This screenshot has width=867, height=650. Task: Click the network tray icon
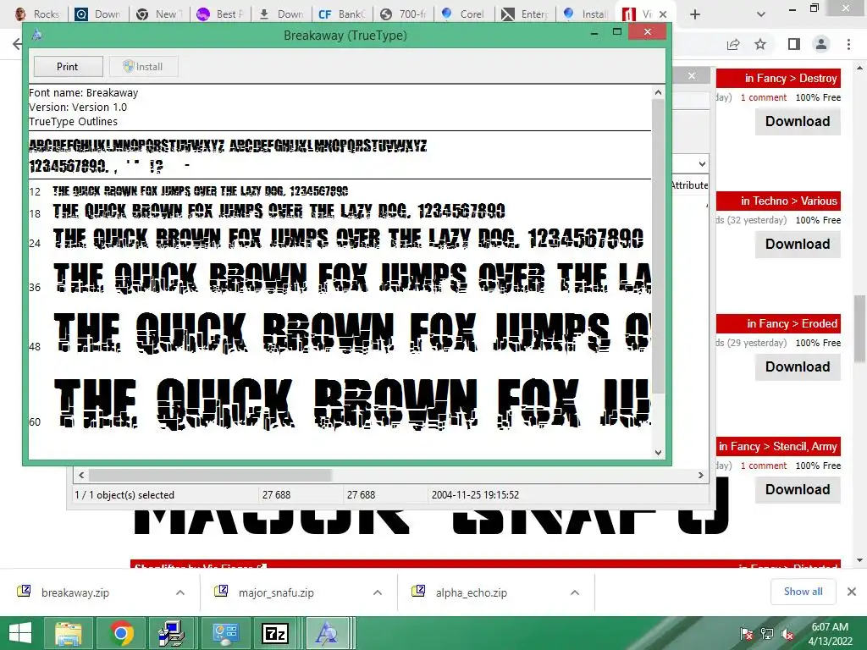[767, 635]
